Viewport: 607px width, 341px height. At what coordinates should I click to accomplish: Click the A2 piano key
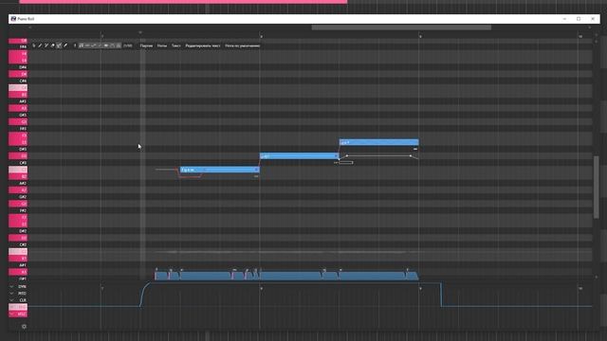point(18,189)
